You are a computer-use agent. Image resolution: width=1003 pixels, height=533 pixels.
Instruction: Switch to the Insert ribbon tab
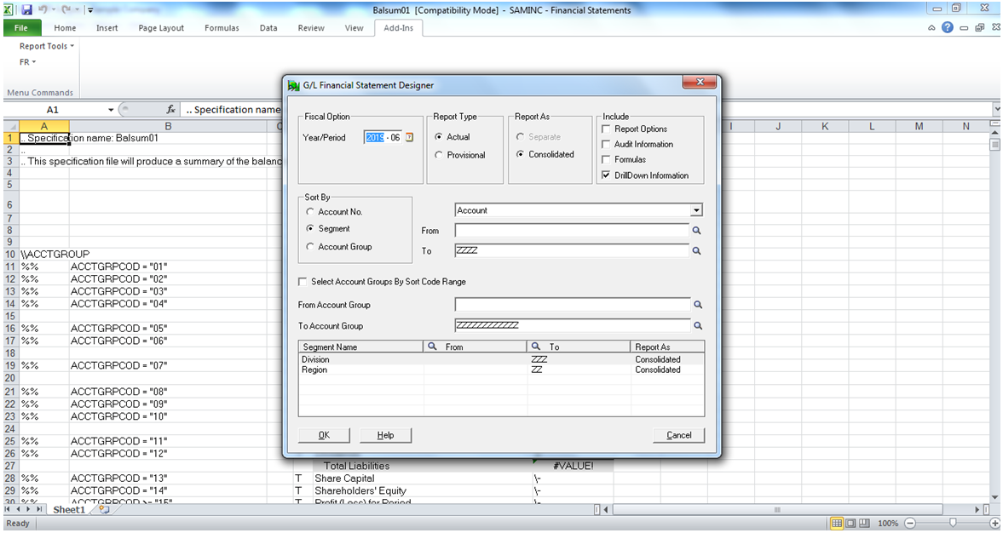coord(107,28)
